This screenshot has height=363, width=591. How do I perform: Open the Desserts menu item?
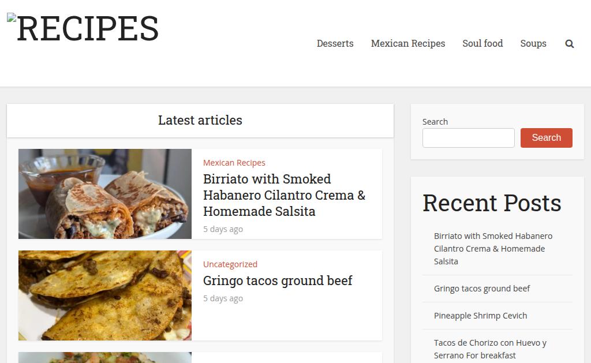(335, 43)
